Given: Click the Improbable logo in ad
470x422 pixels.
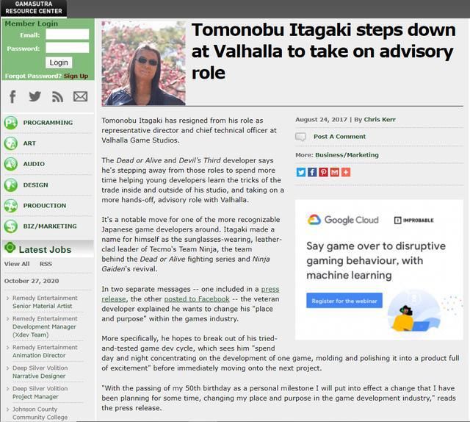Looking at the screenshot, I should click(414, 221).
